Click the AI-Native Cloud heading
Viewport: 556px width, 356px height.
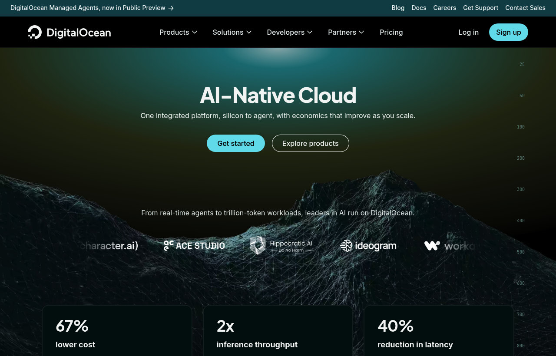click(278, 95)
